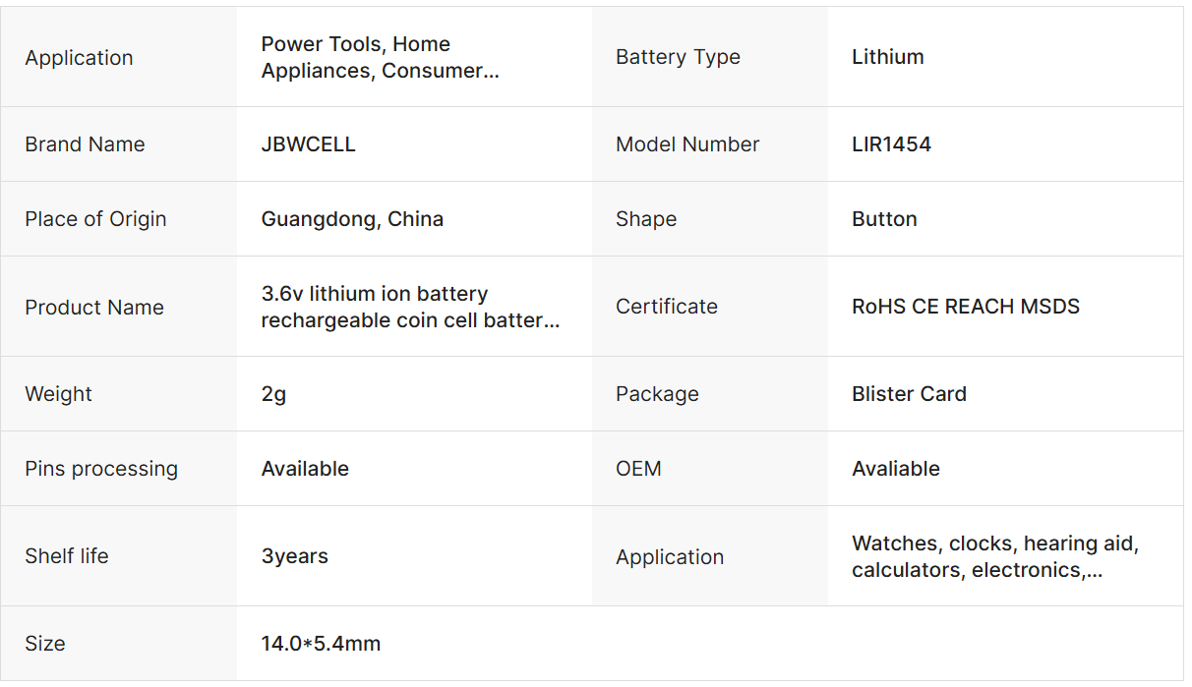Click the "Certificate" label
Viewport: 1192px width, 687px height.
point(666,307)
